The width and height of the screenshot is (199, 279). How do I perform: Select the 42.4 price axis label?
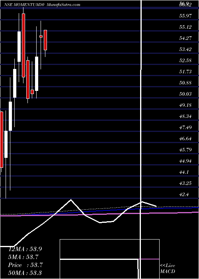[184, 195]
